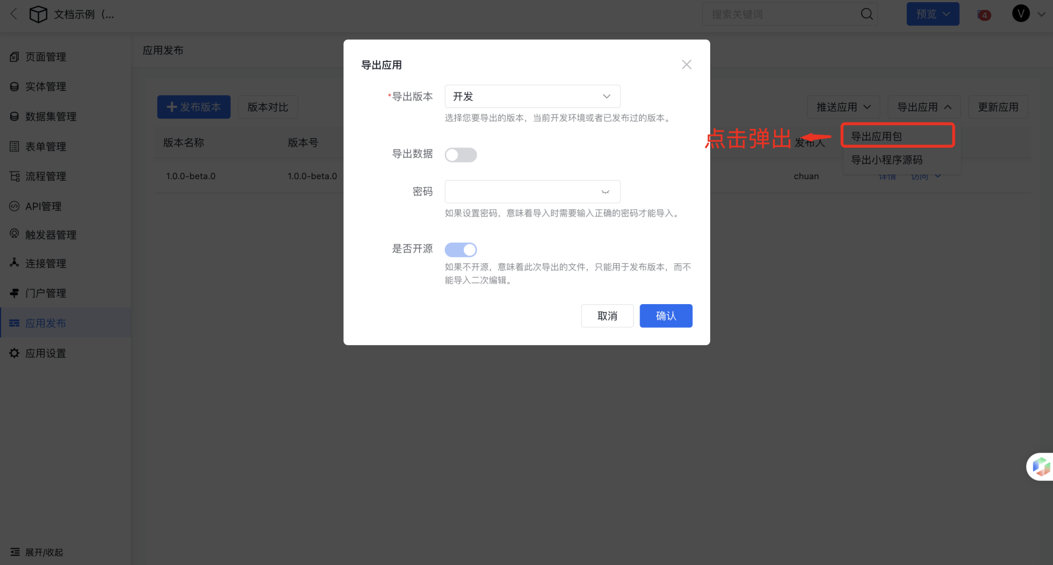Viewport: 1053px width, 565px height.
Task: Select 实体管理 in the left navigation
Action: (x=45, y=86)
